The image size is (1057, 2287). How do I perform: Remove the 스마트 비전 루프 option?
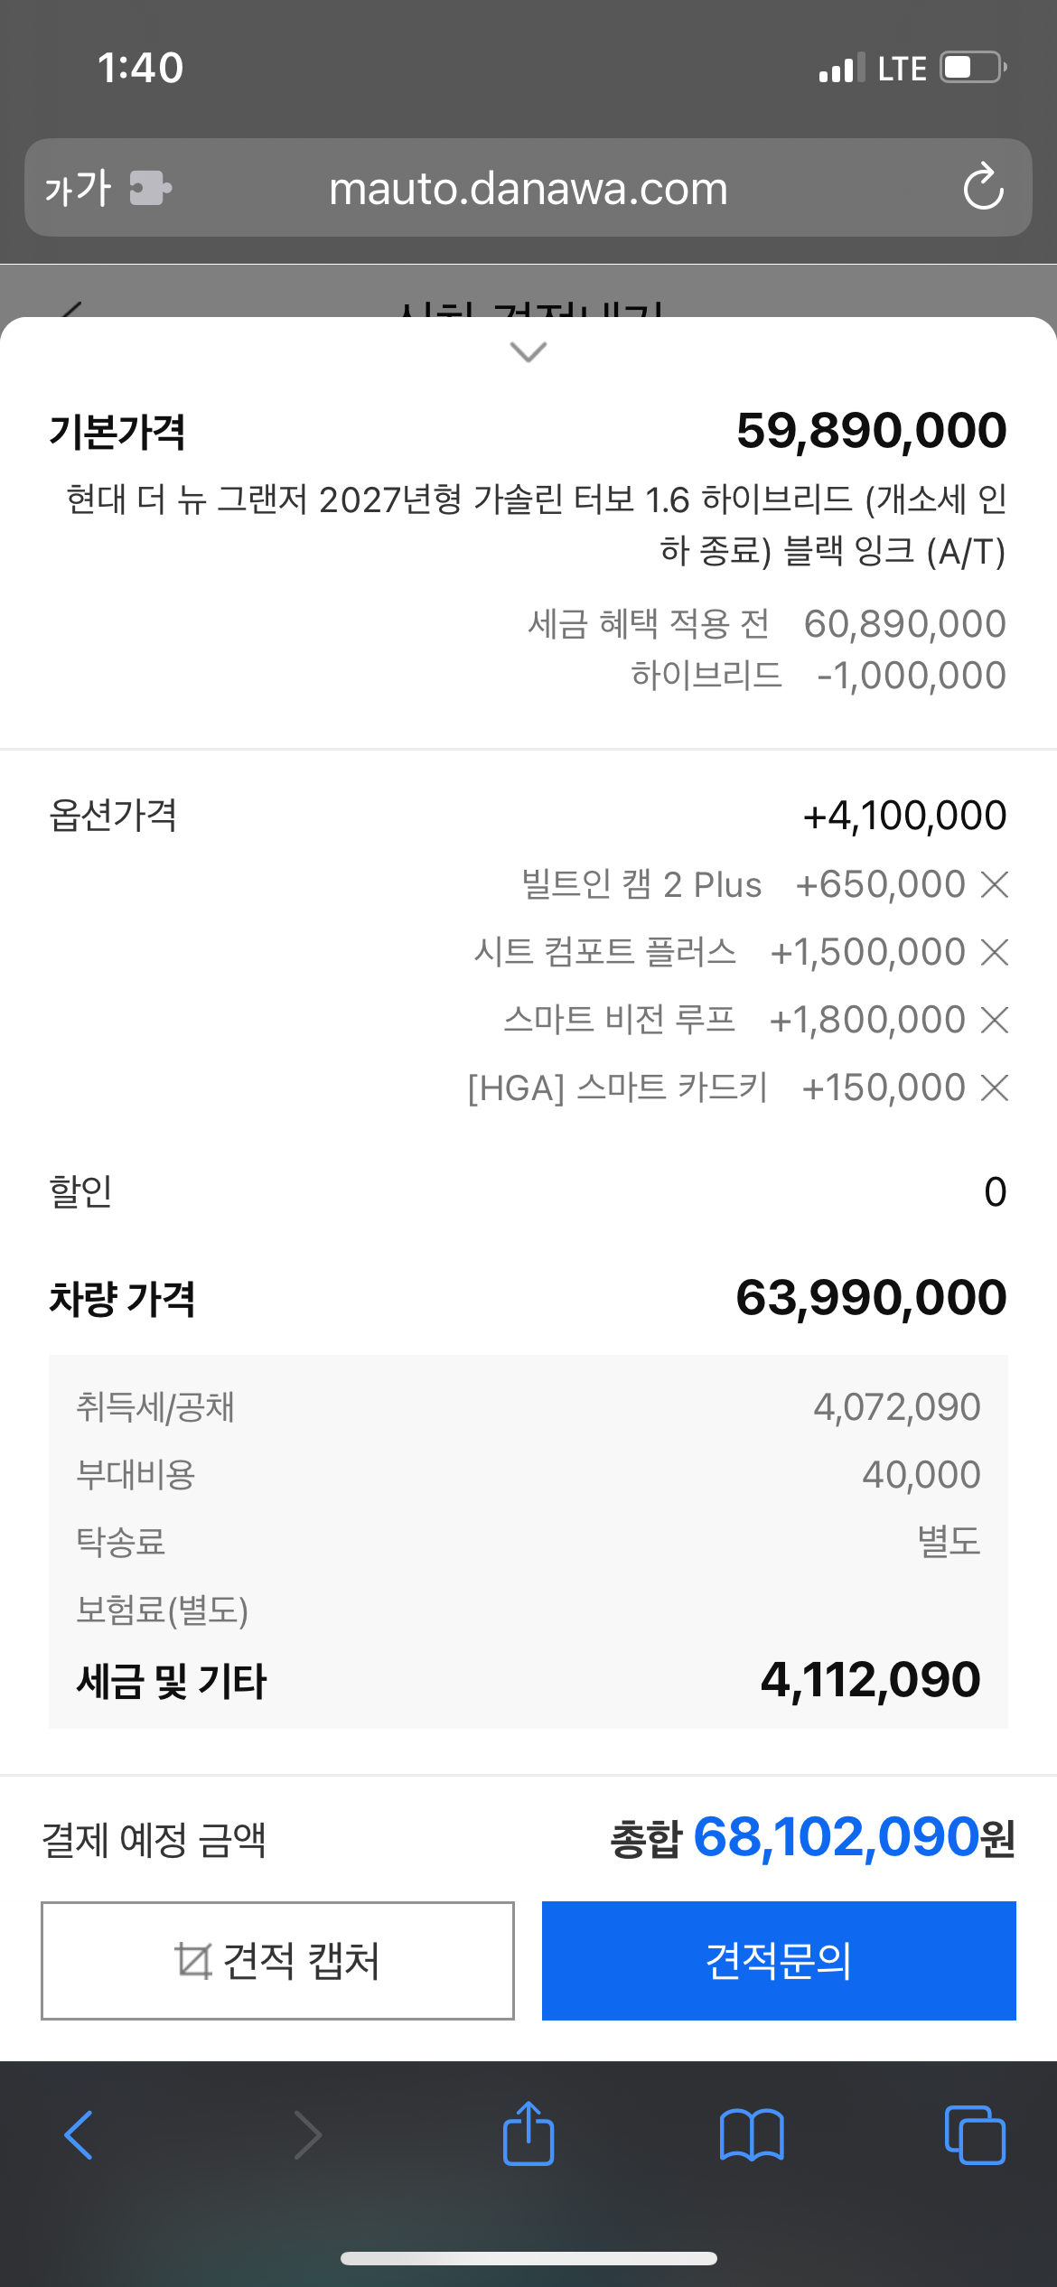994,1020
